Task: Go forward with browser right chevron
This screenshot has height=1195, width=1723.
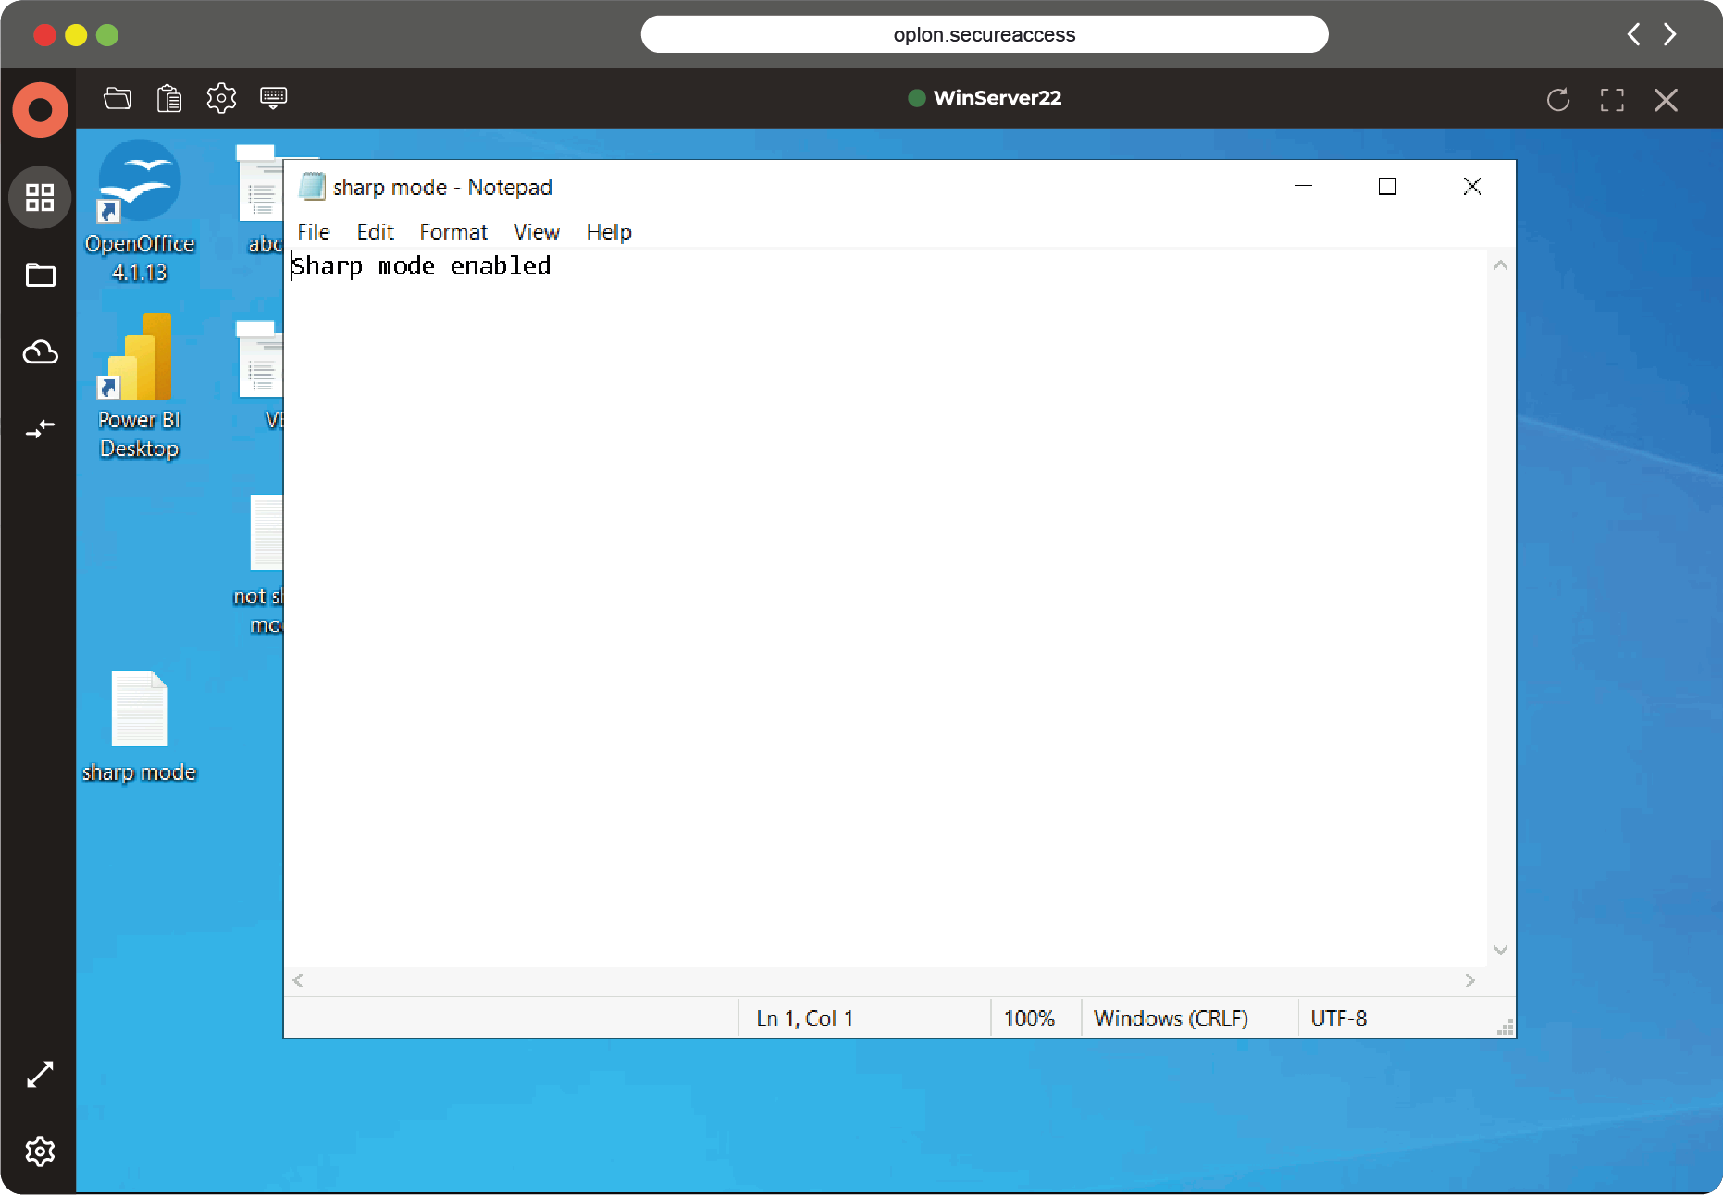Action: [x=1670, y=34]
